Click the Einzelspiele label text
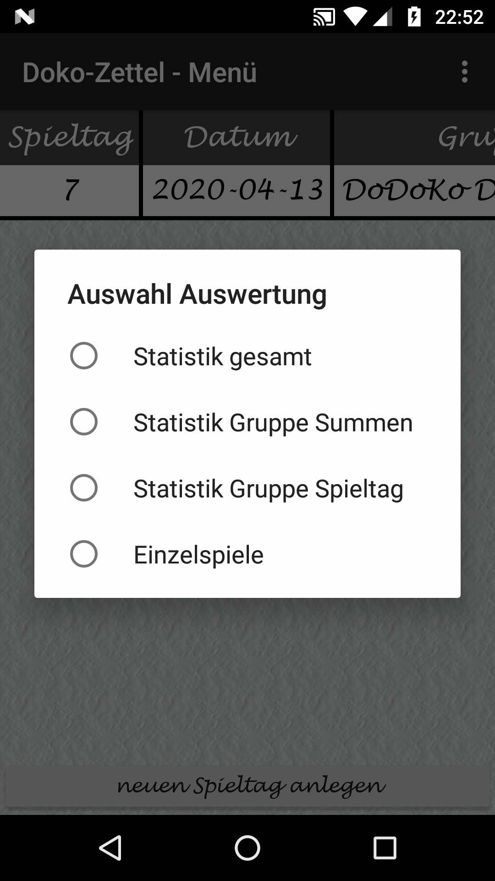This screenshot has width=495, height=881. tap(198, 555)
